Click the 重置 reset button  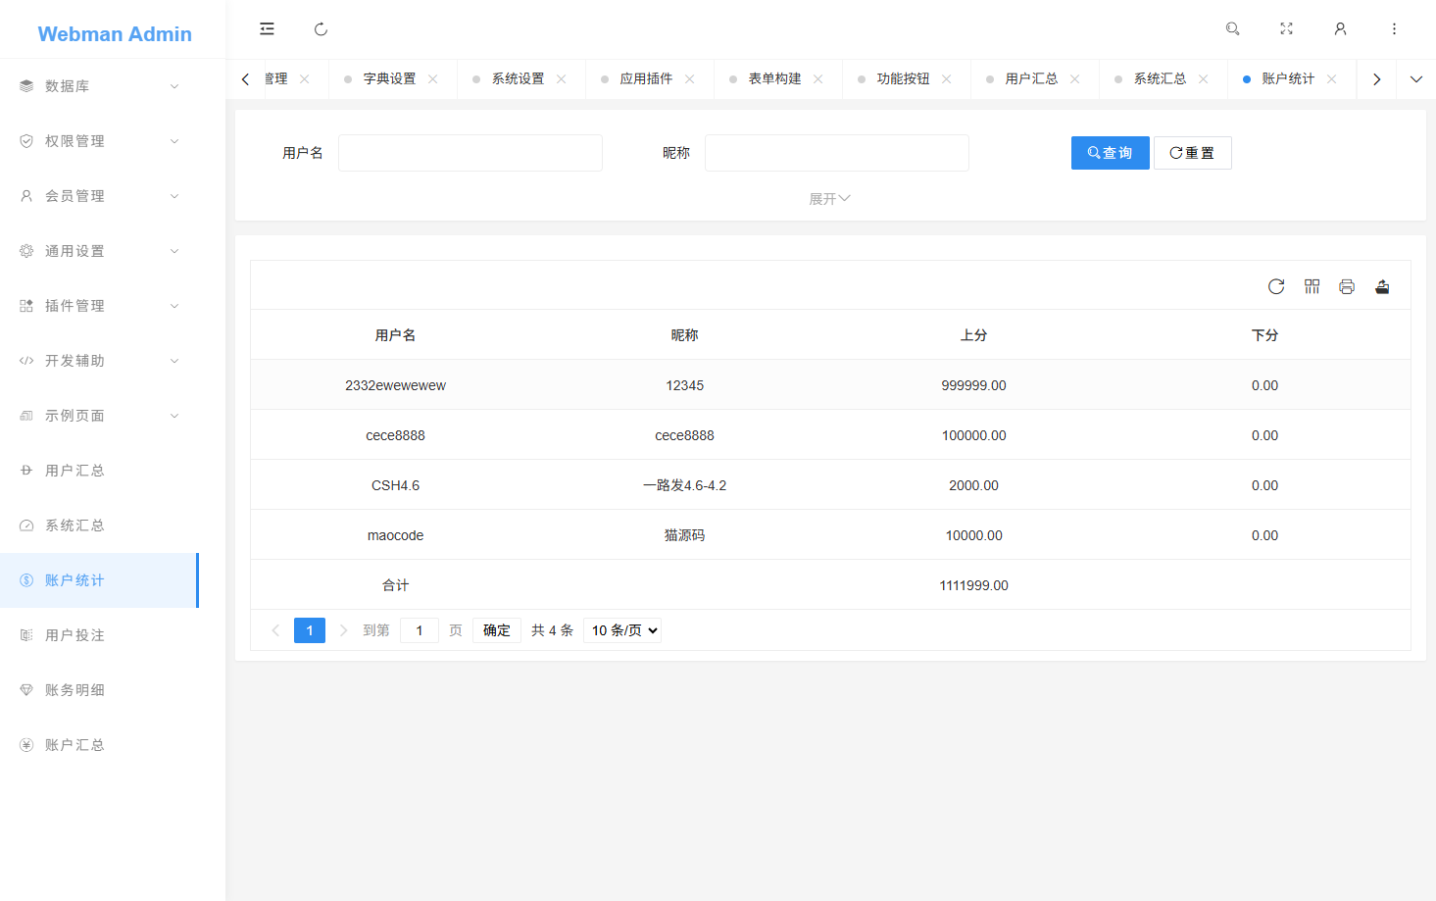pos(1192,152)
